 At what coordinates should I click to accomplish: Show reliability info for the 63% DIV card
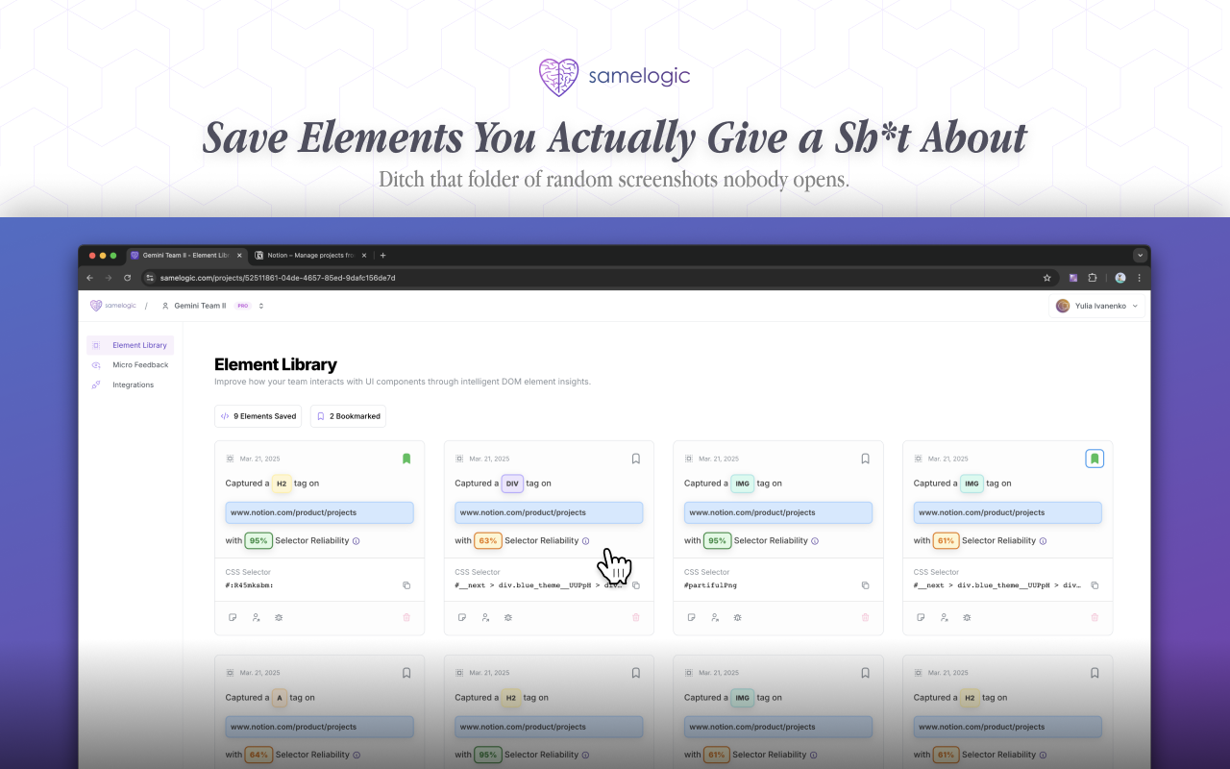[x=586, y=541]
